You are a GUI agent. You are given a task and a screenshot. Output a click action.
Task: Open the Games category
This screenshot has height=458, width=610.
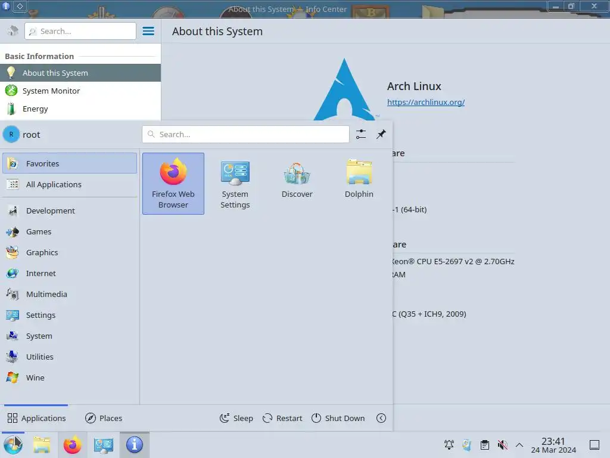pos(70,232)
